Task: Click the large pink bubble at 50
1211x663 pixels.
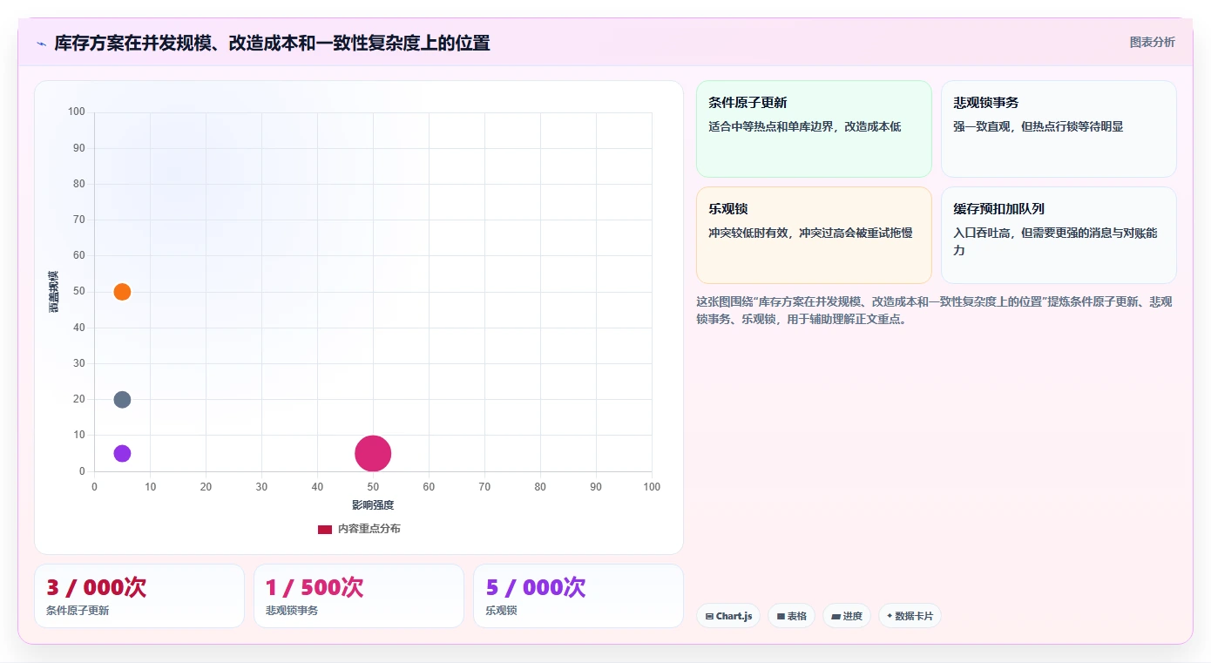Action: [373, 454]
